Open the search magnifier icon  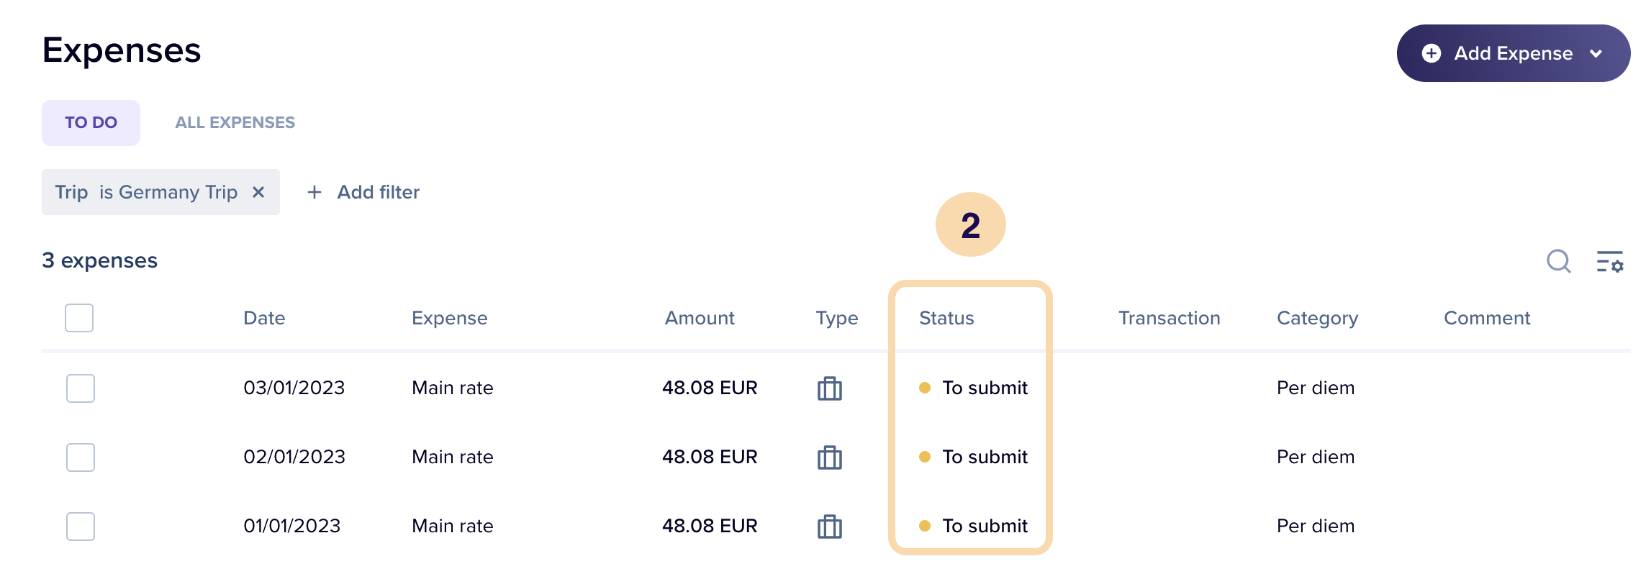pos(1559,261)
